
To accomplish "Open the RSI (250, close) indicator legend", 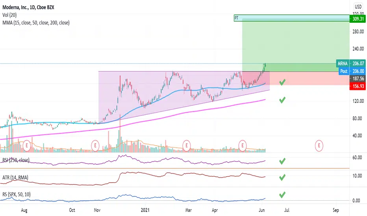I will tap(16, 160).
